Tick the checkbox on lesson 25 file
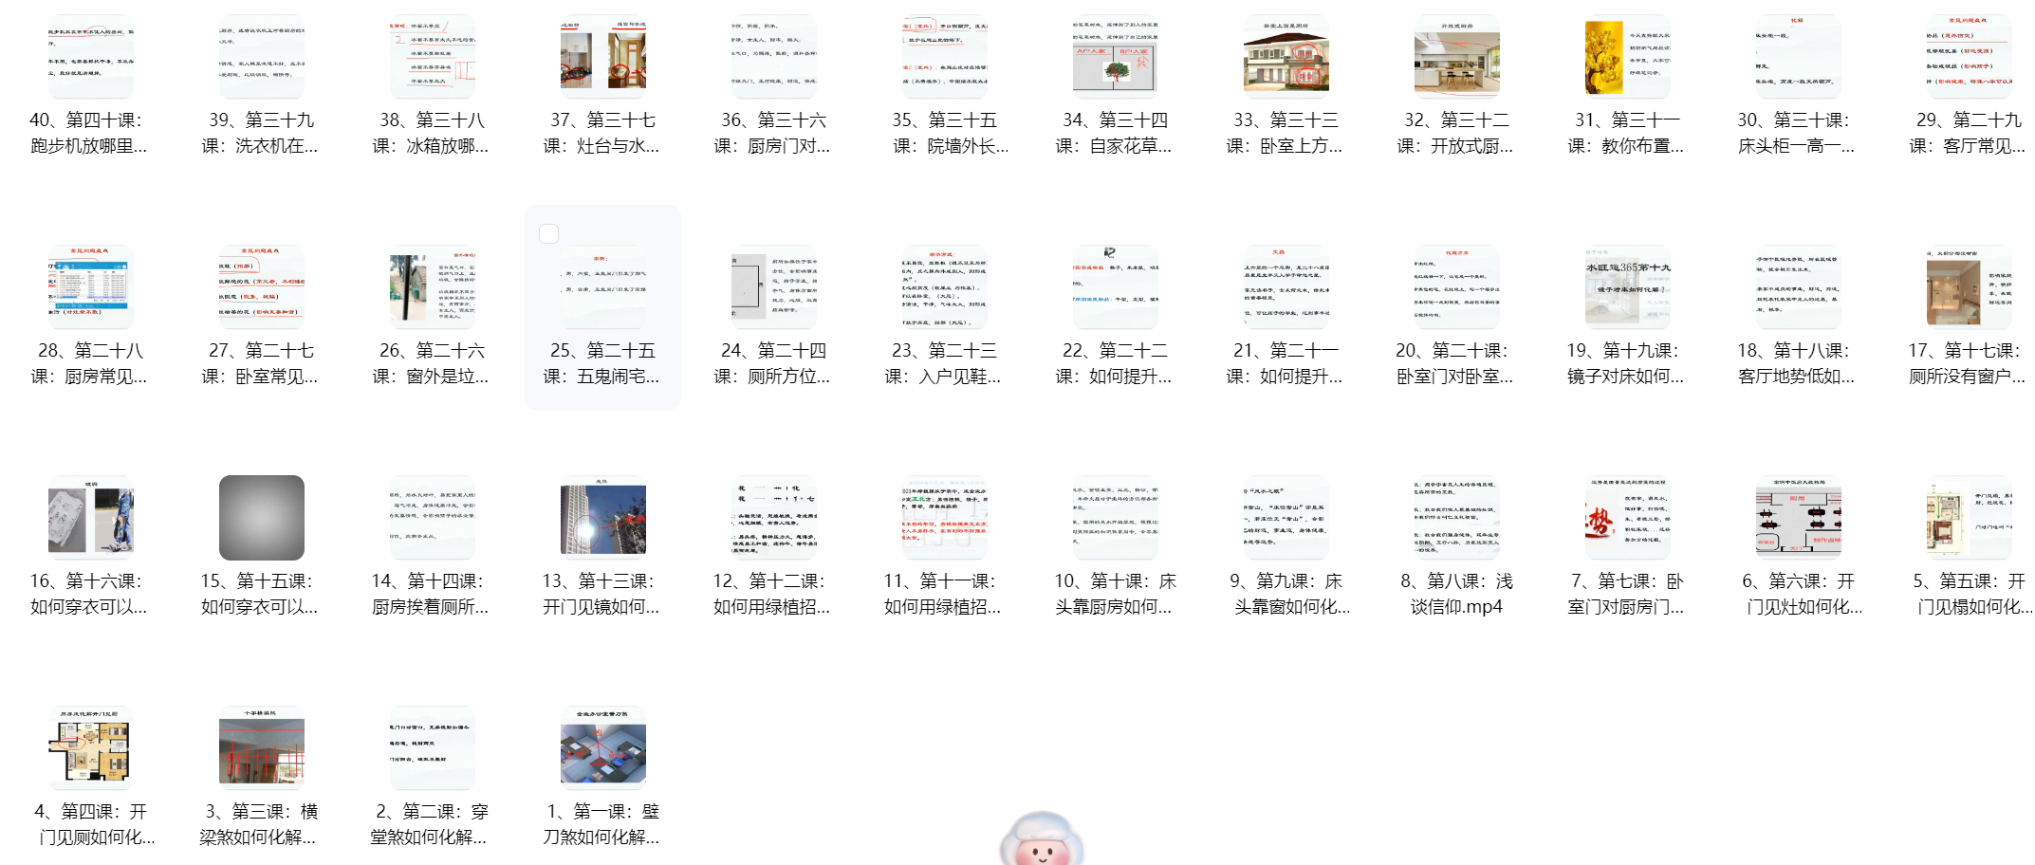The height and width of the screenshot is (865, 2035). click(x=548, y=233)
